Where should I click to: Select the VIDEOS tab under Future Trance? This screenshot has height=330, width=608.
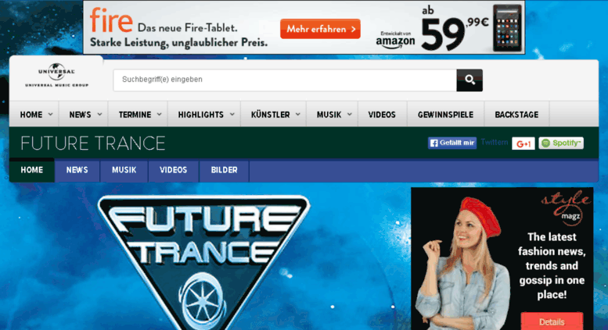coord(174,170)
